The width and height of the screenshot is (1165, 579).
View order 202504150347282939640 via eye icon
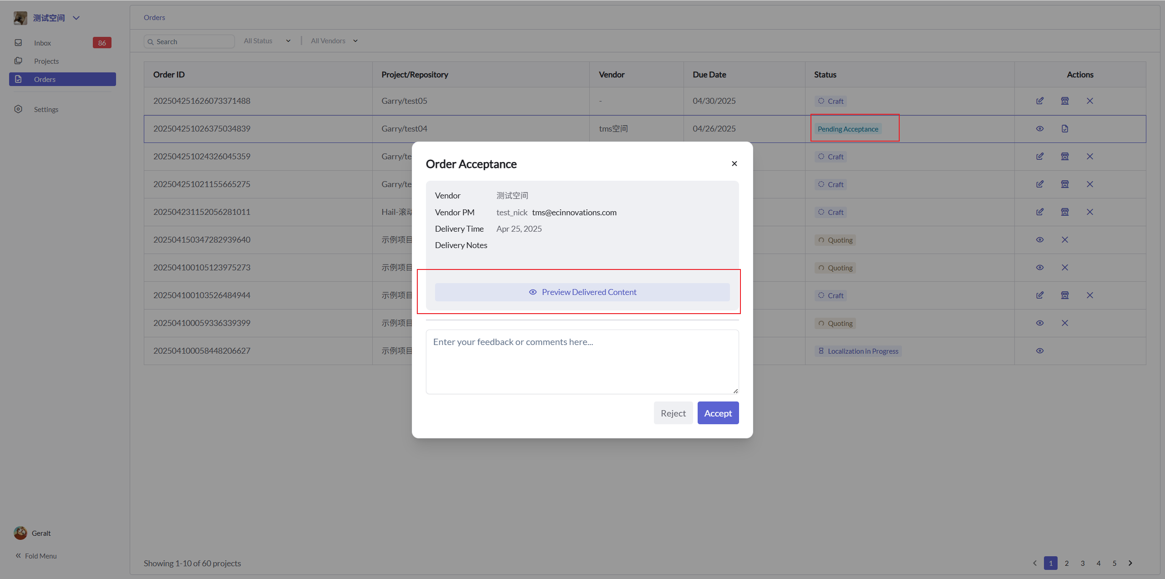pyautogui.click(x=1040, y=239)
